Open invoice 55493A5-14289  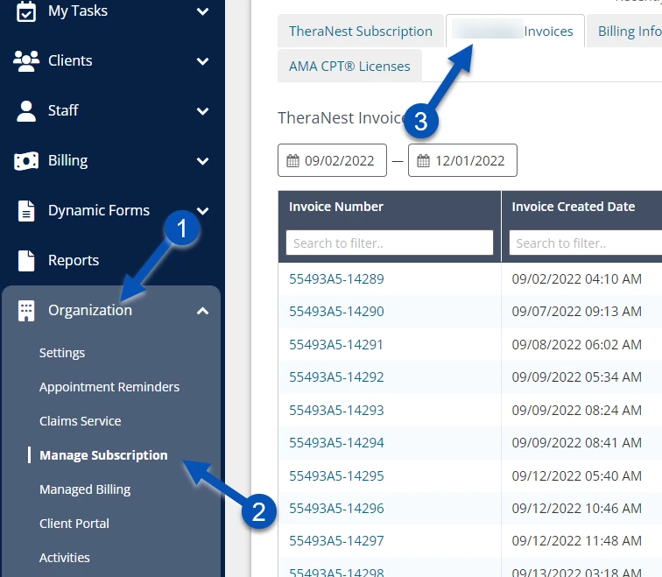[x=336, y=279]
